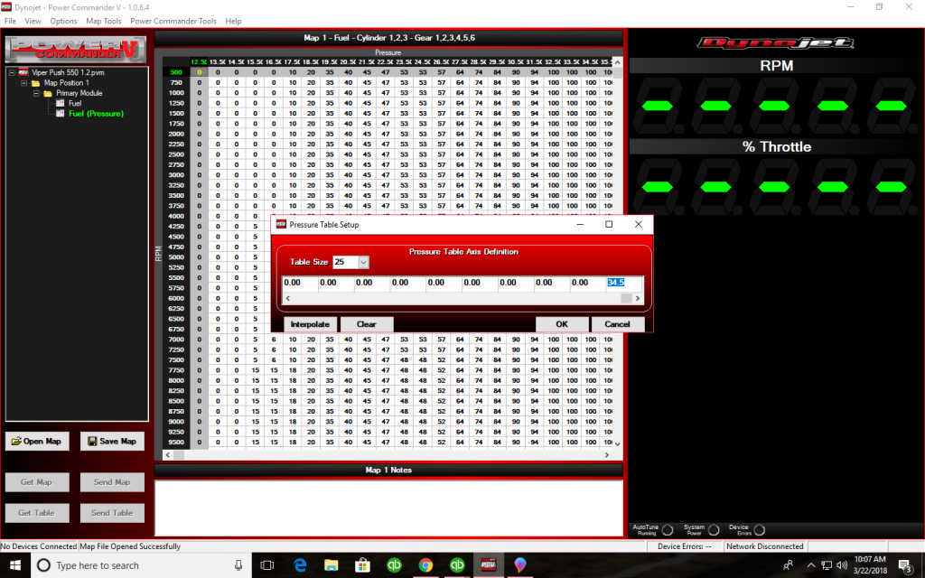Click the Get Map button
Viewport: 925px width, 578px height.
pos(37,482)
